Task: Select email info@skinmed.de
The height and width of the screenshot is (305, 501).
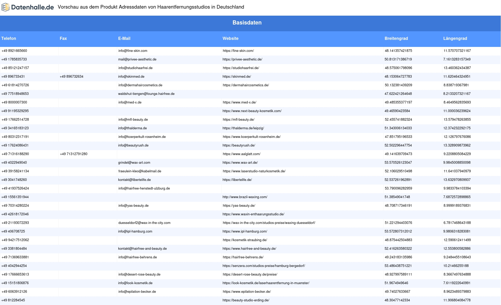Action: [x=131, y=77]
